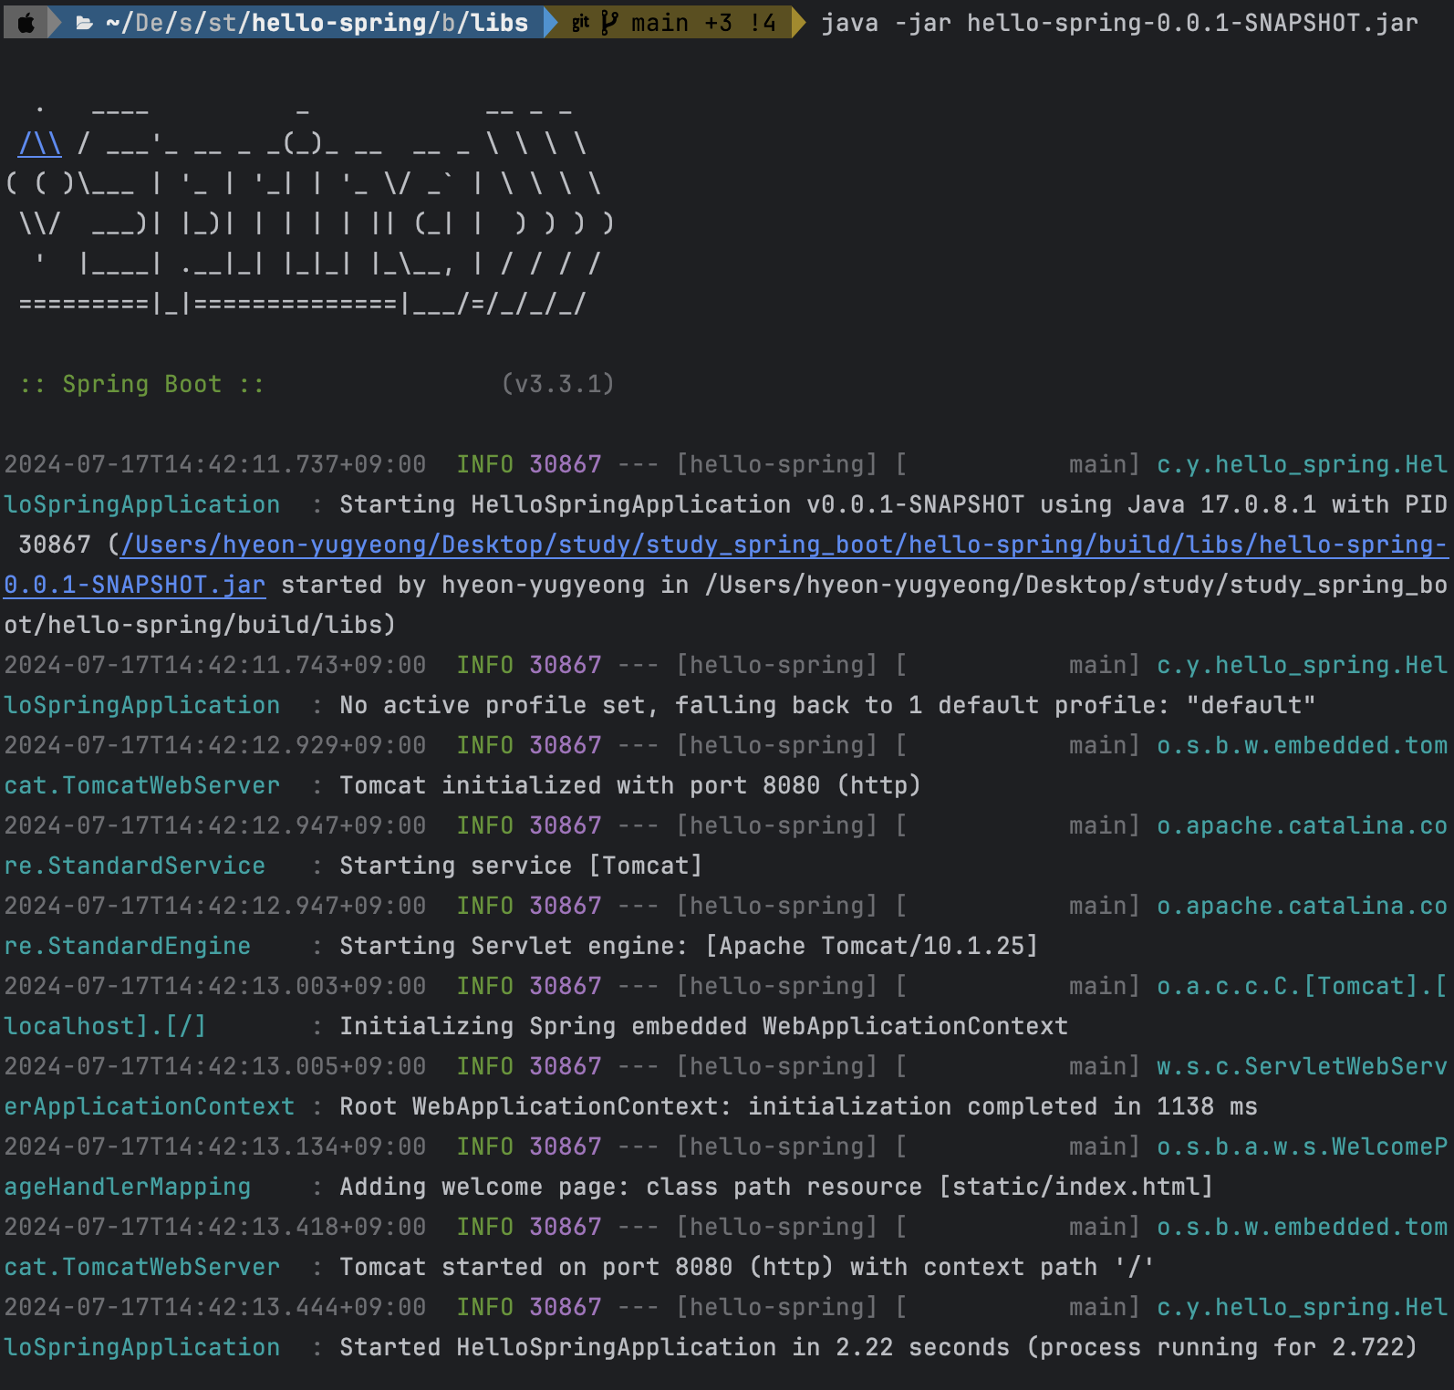Click 'No active profile set' log message
The width and height of the screenshot is (1454, 1390).
tap(827, 705)
